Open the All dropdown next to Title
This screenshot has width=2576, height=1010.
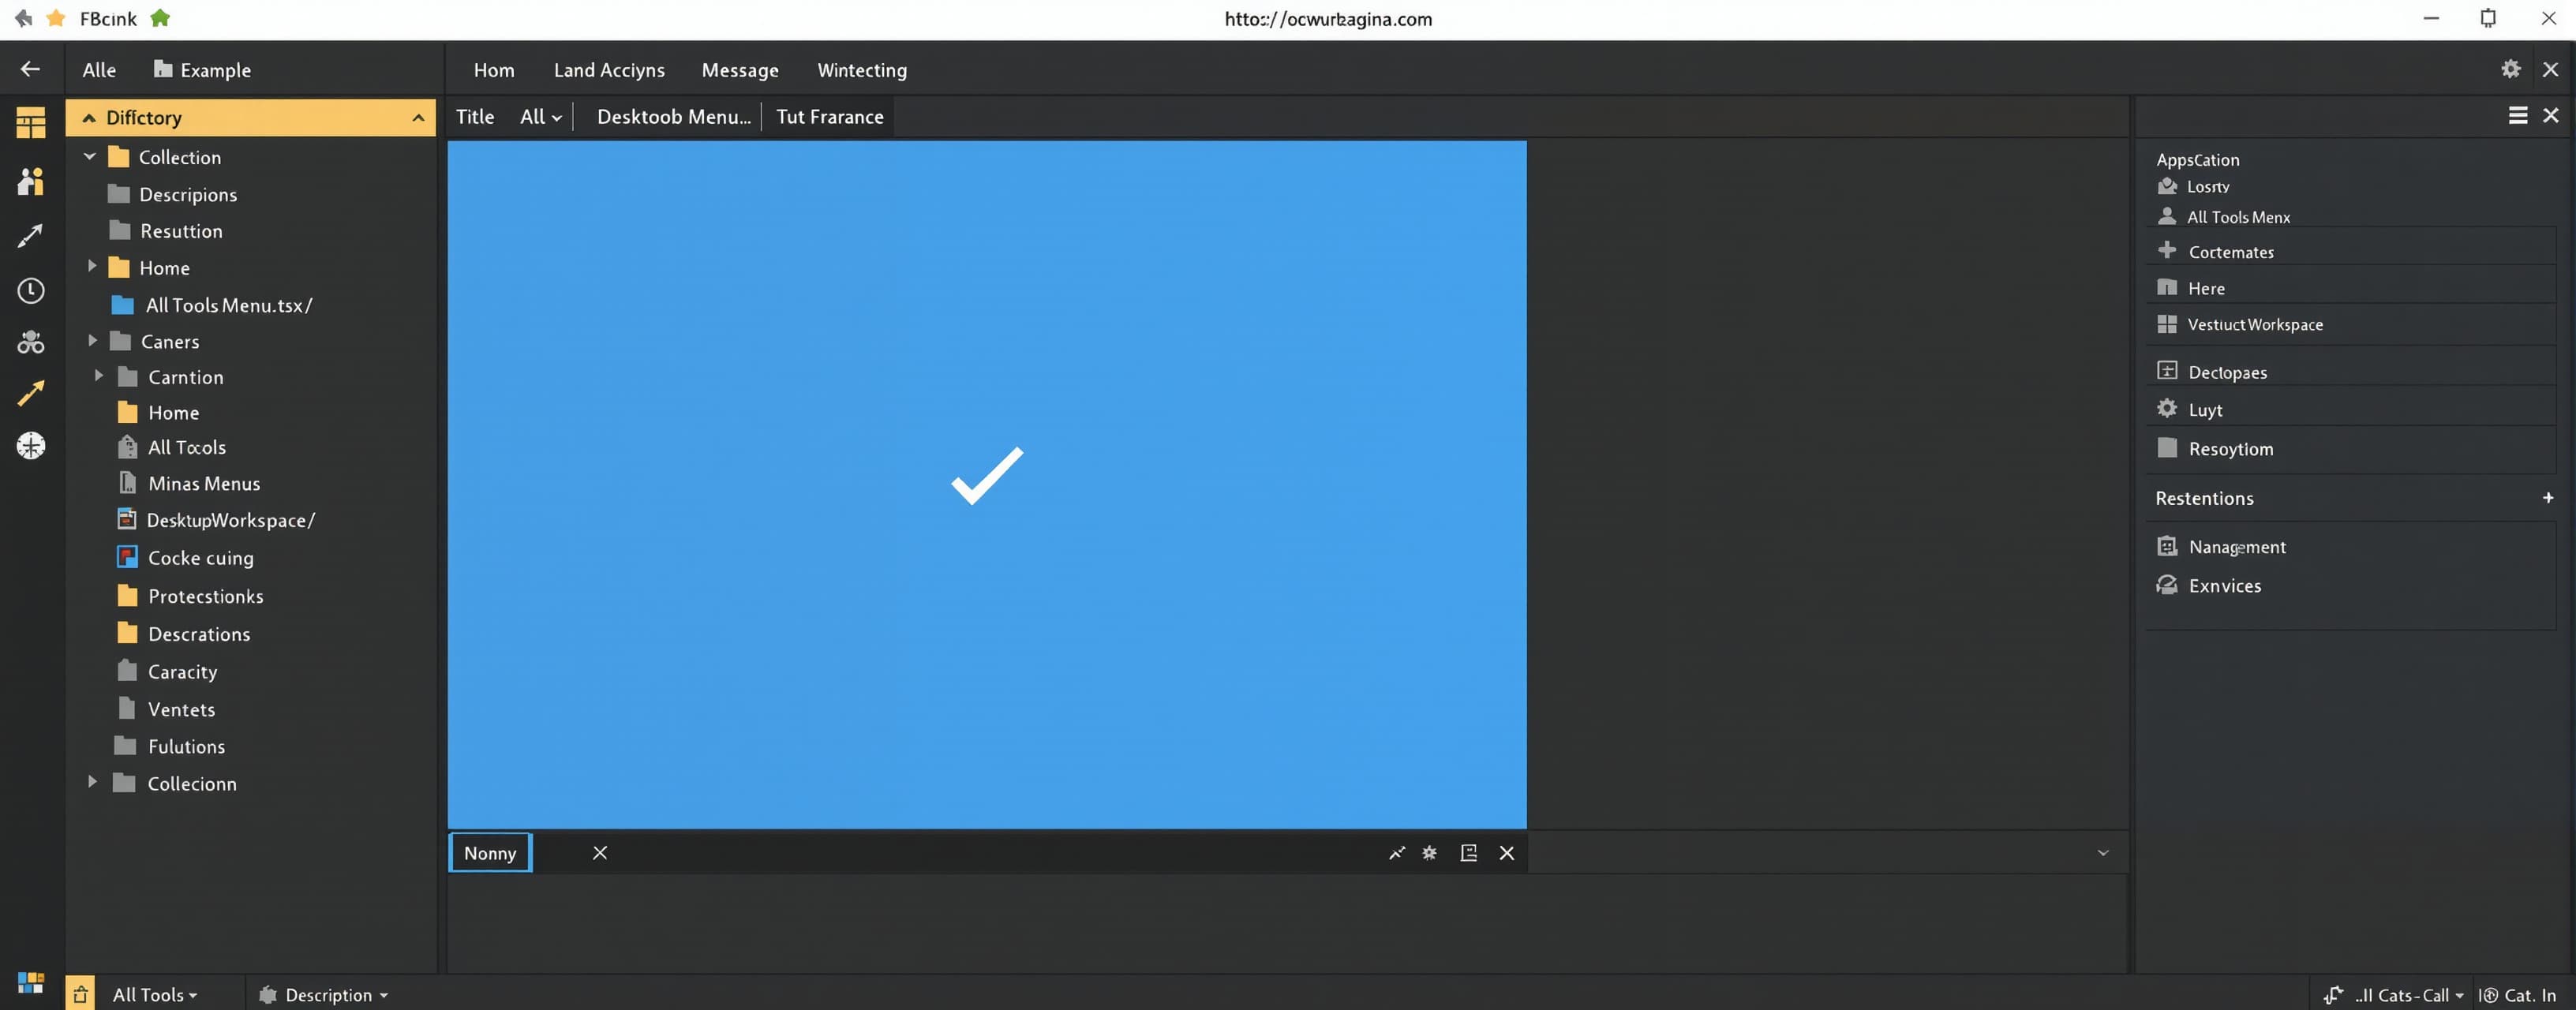coord(541,117)
